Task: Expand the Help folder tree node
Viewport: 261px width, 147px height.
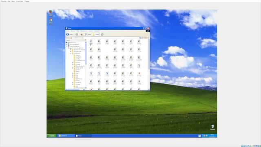Action: pos(73,73)
